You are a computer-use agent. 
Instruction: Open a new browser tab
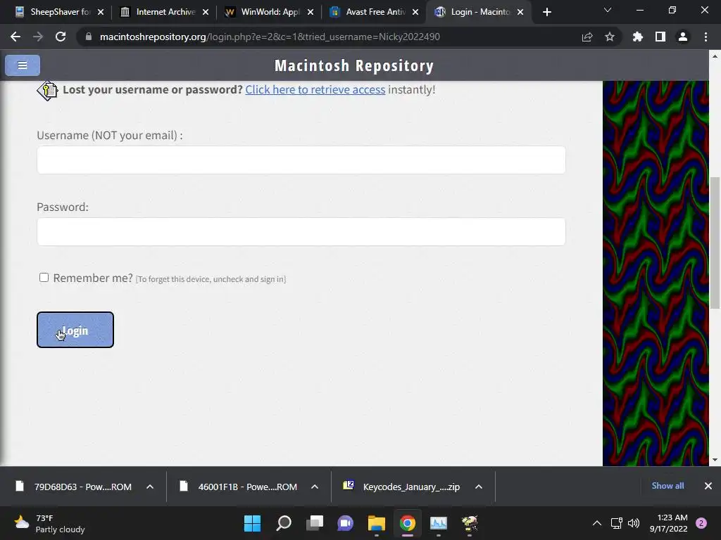pyautogui.click(x=546, y=12)
